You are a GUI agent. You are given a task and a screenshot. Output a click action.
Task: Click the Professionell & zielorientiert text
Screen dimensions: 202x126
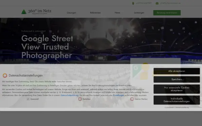coord(33,31)
